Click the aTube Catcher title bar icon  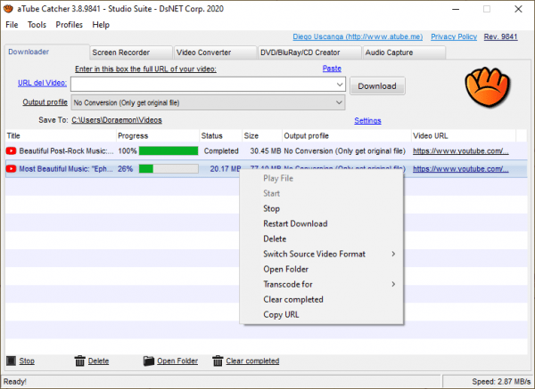pos(8,9)
